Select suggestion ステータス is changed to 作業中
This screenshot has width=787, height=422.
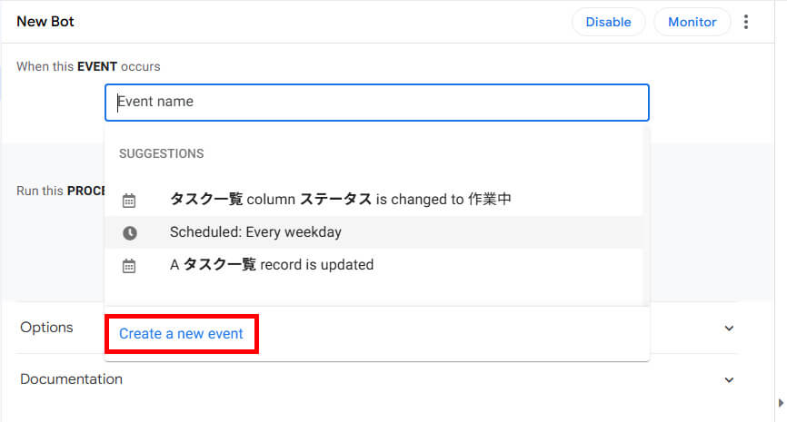click(x=340, y=200)
